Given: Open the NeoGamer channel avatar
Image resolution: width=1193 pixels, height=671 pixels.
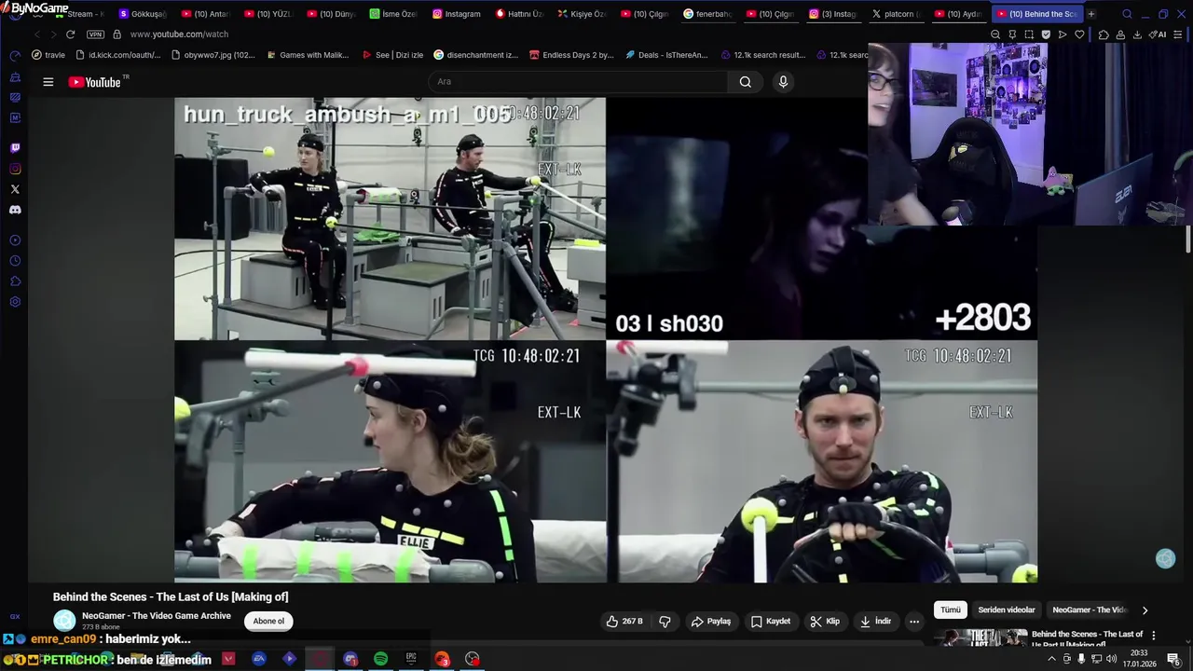Looking at the screenshot, I should pyautogui.click(x=64, y=621).
